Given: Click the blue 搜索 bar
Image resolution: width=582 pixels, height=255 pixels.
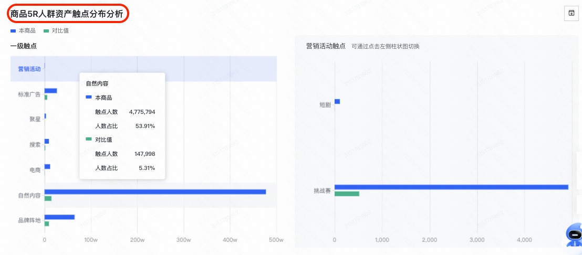Looking at the screenshot, I should pos(47,141).
